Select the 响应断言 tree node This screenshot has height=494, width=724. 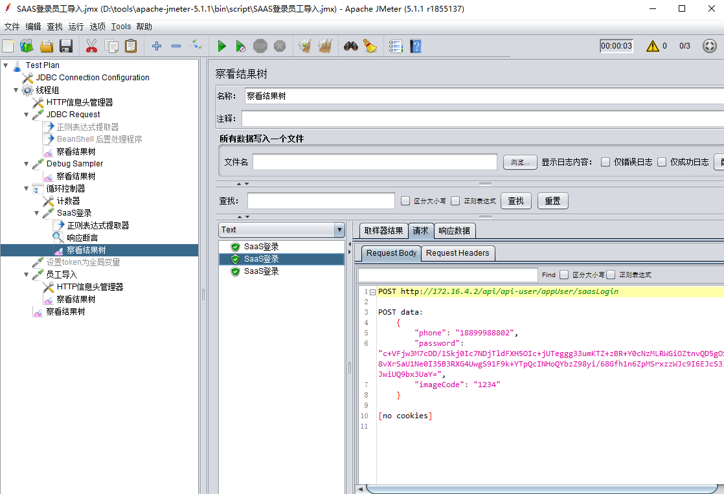click(x=82, y=238)
